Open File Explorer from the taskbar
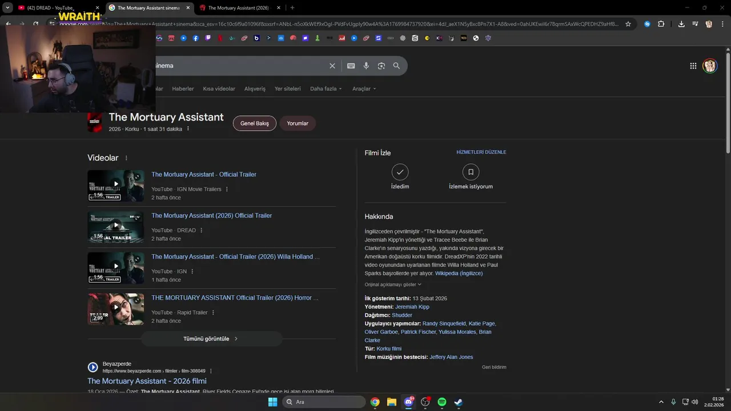Viewport: 731px width, 411px height. (x=392, y=402)
